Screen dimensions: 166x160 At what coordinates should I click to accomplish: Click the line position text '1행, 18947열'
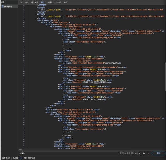[x=29, y=158]
